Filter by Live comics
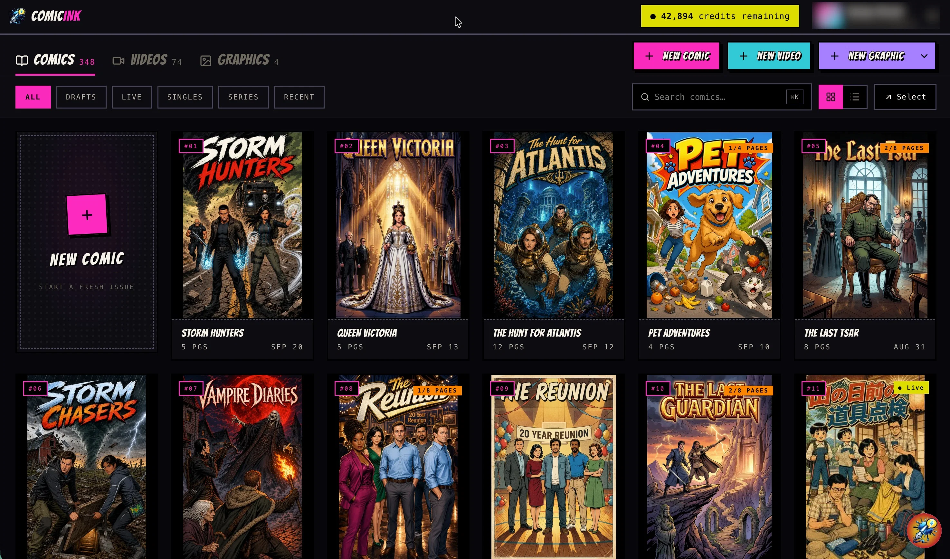 [132, 97]
